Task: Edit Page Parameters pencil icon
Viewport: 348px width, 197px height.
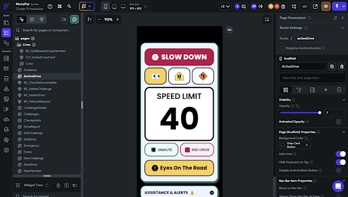Action: 335,18
